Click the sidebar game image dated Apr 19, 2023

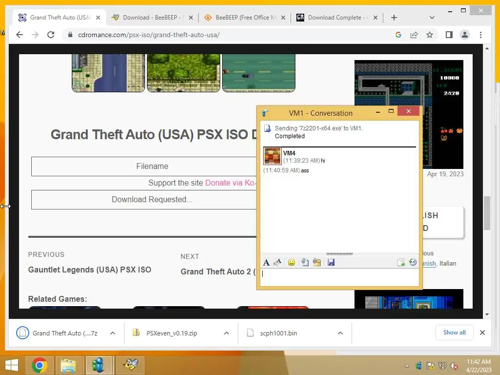point(409,114)
